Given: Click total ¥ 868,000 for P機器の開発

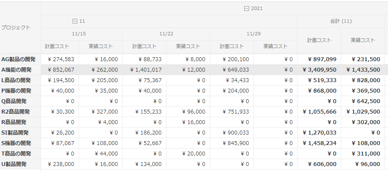Looking at the screenshot, I should click(319, 91).
